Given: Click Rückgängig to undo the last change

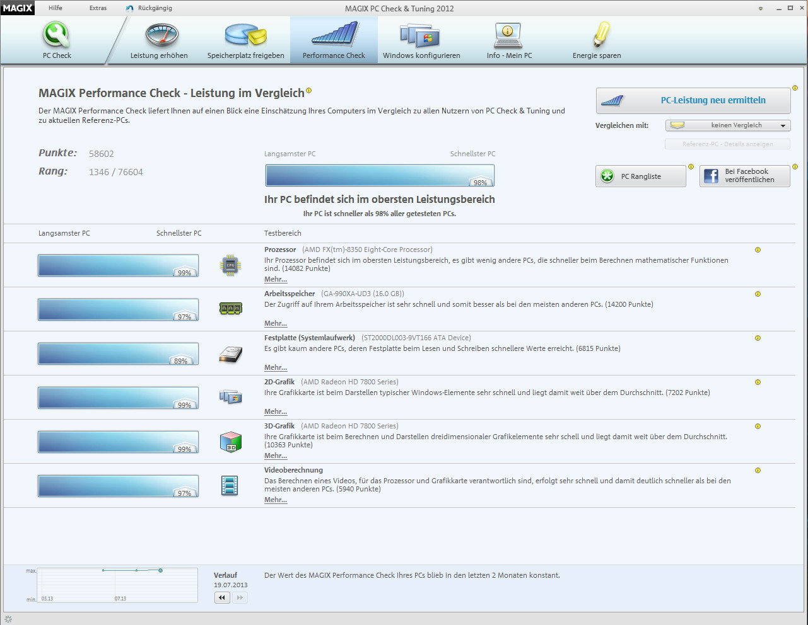Looking at the screenshot, I should (x=149, y=8).
